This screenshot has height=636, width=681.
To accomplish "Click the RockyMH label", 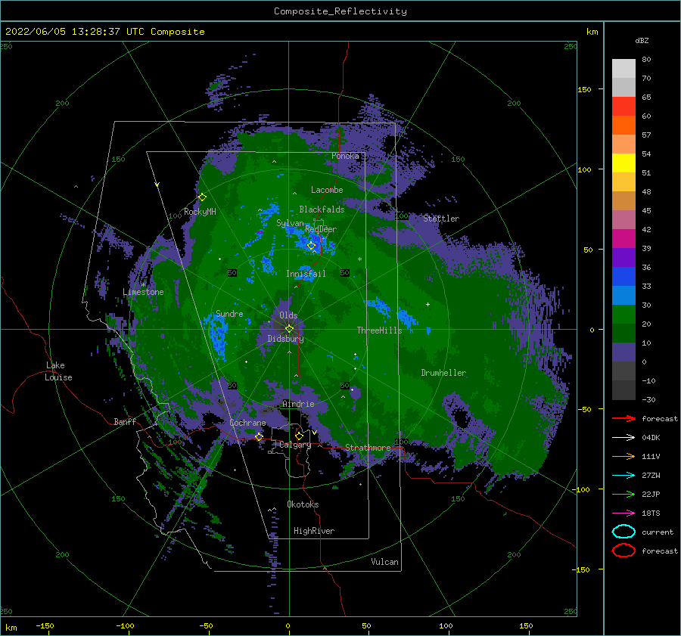I will 200,212.
